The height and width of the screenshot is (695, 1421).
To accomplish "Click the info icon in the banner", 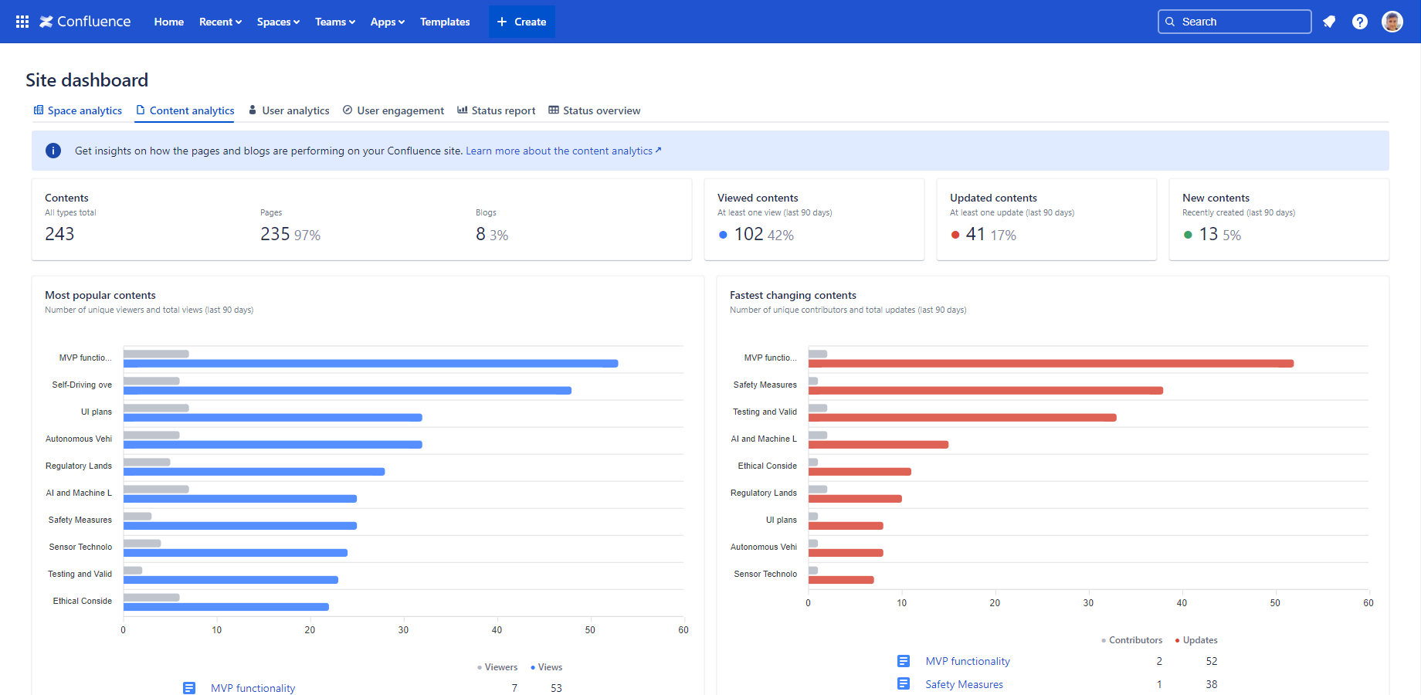I will [x=53, y=151].
